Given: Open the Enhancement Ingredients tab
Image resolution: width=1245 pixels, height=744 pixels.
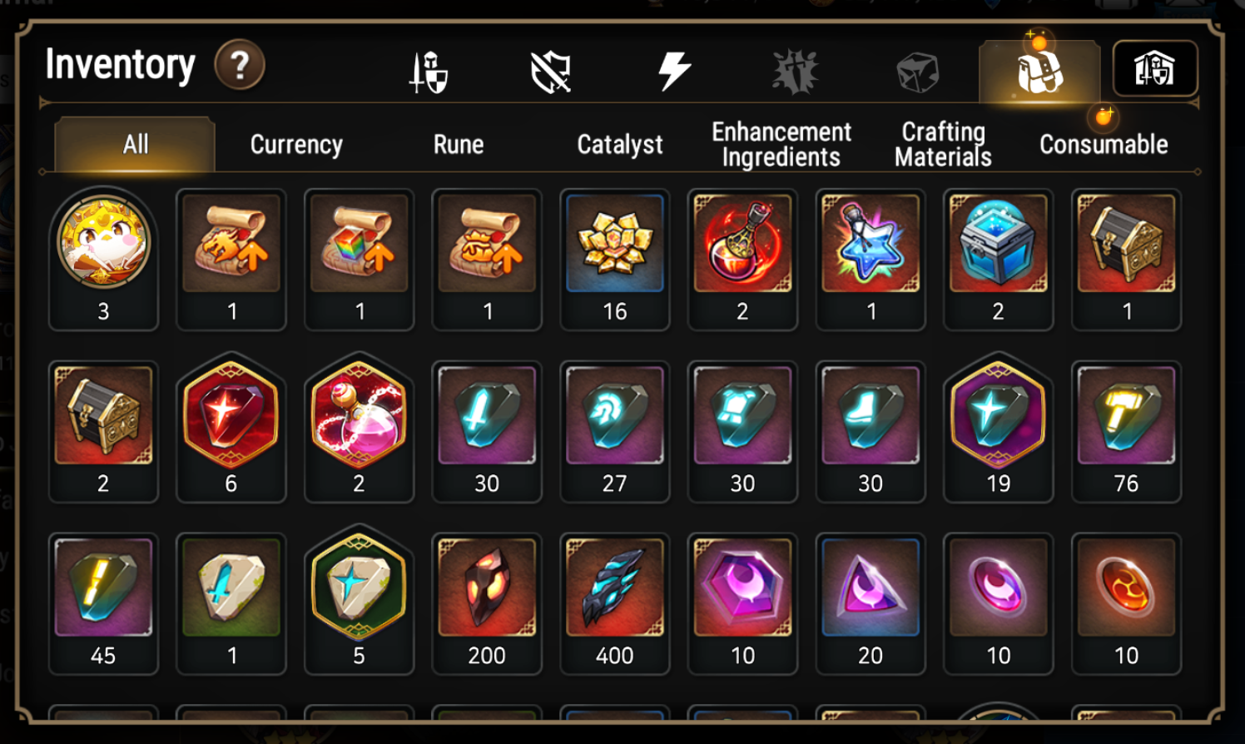Looking at the screenshot, I should (x=781, y=145).
